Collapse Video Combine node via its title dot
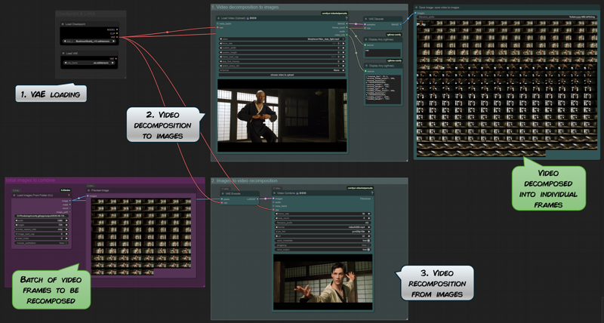The width and height of the screenshot is (604, 323). tap(274, 193)
